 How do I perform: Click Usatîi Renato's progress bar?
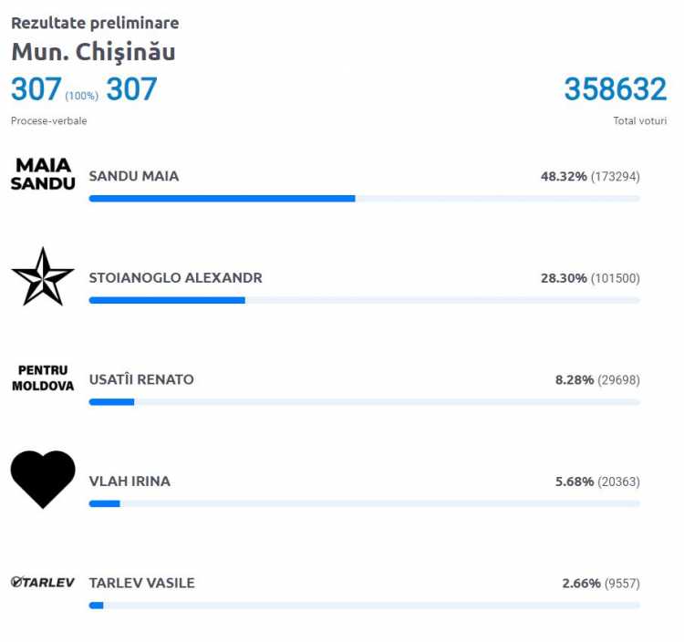364,401
